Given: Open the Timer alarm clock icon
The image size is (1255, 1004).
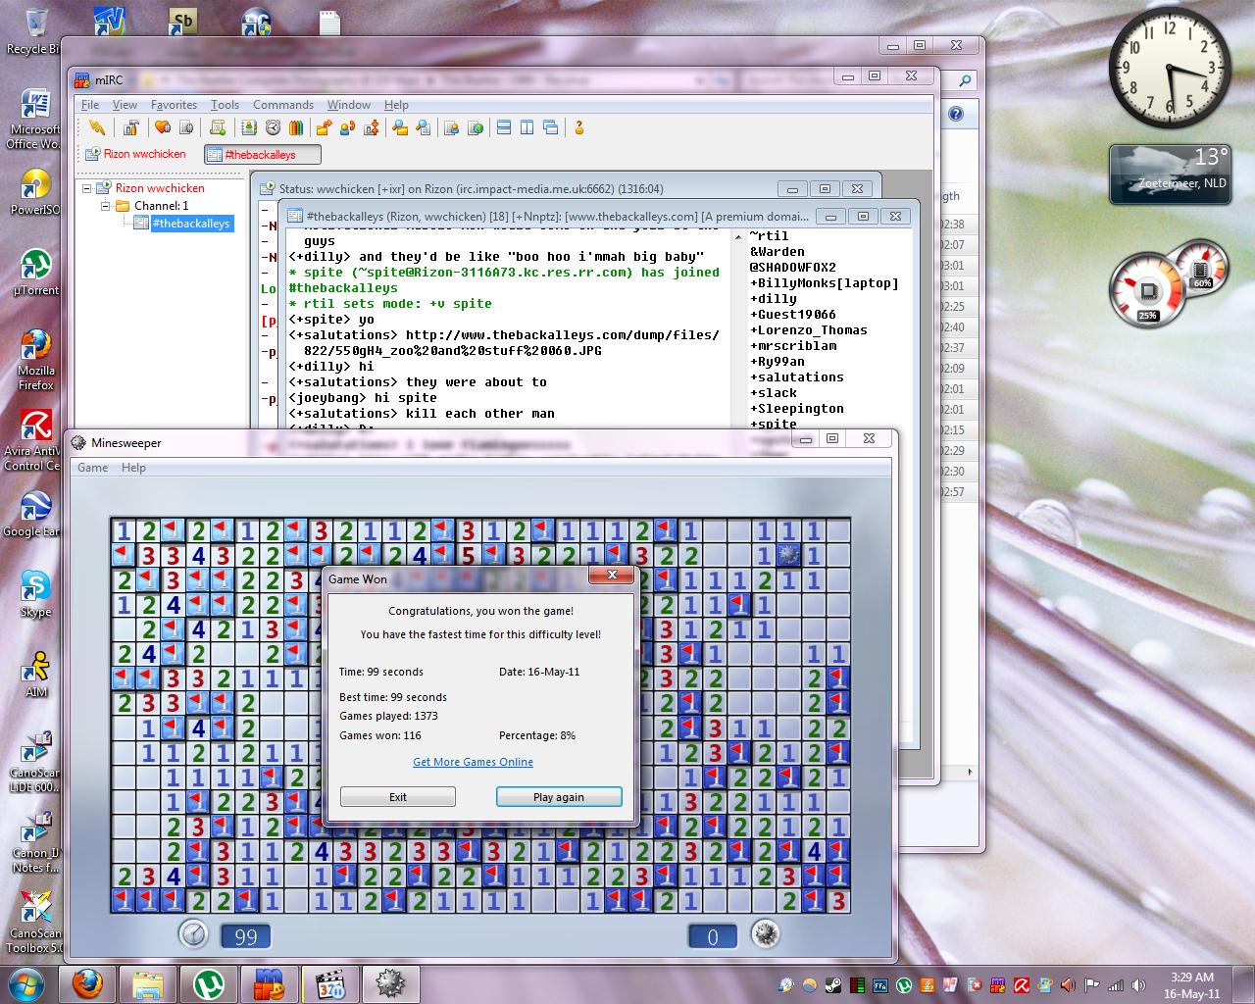Looking at the screenshot, I should point(273,127).
